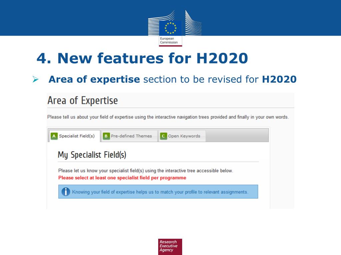Click the blue info banner about expertise

click(158, 192)
